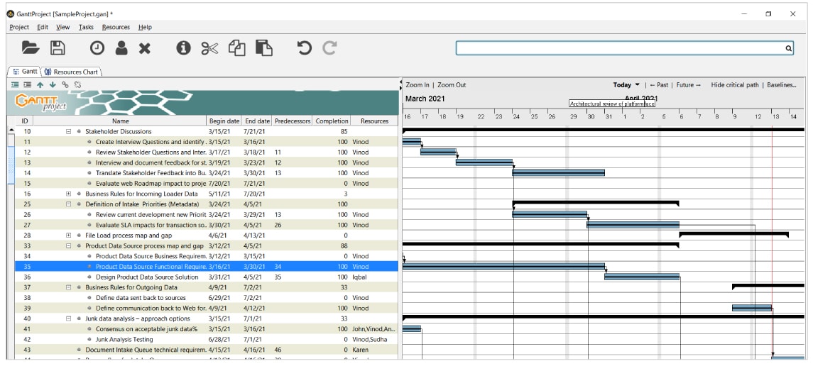Click the Zoom In link
The height and width of the screenshot is (366, 813).
[x=418, y=85]
